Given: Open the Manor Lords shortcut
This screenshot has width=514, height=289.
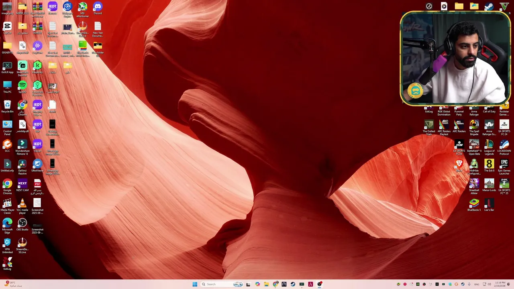Looking at the screenshot, I should tap(489, 185).
